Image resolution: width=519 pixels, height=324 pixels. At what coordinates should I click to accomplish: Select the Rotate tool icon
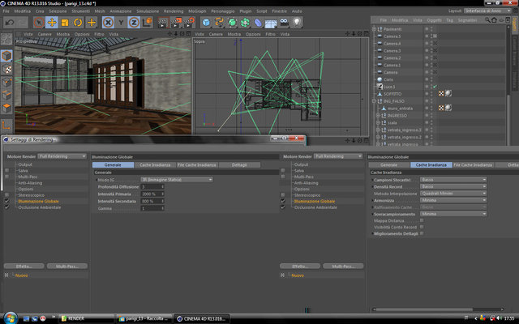pos(78,23)
